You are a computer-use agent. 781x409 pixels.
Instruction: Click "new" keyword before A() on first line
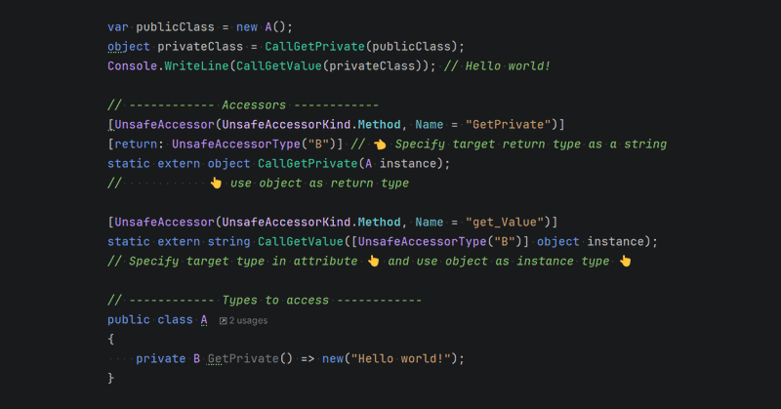(247, 27)
